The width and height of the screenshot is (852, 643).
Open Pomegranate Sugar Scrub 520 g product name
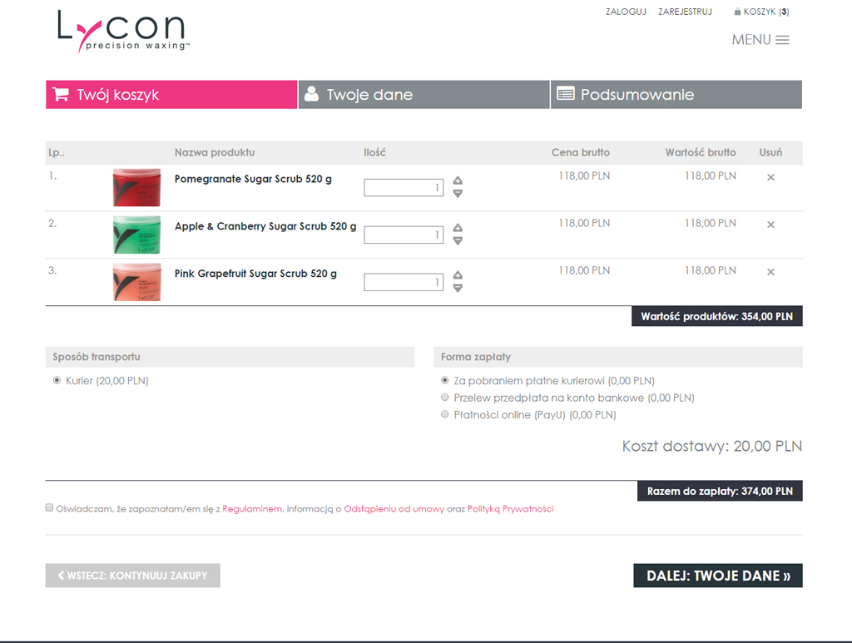click(x=253, y=179)
